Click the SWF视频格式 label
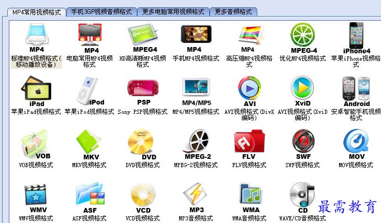This screenshot has height=223, width=381. click(x=302, y=165)
